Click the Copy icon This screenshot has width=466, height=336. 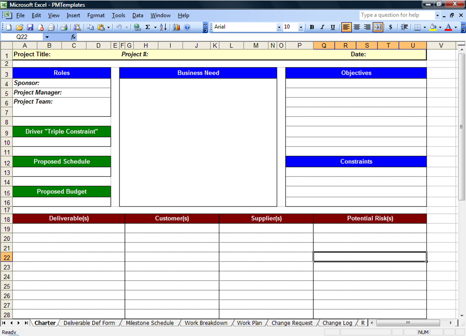(x=91, y=27)
